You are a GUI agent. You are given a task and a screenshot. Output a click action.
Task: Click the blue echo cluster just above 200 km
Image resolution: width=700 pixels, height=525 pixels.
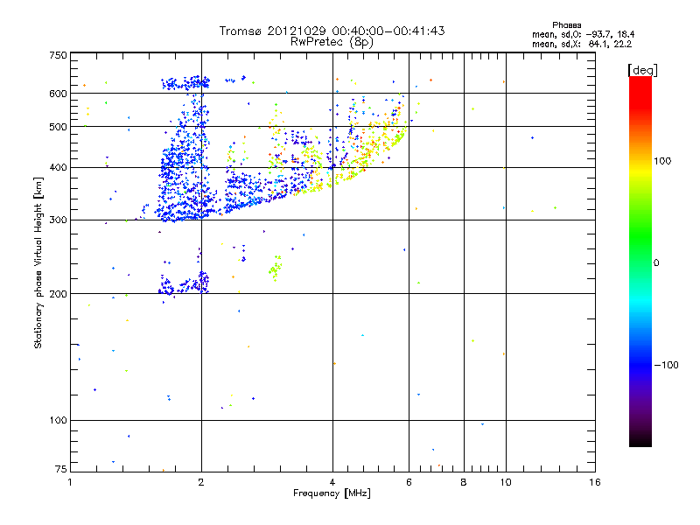click(184, 283)
